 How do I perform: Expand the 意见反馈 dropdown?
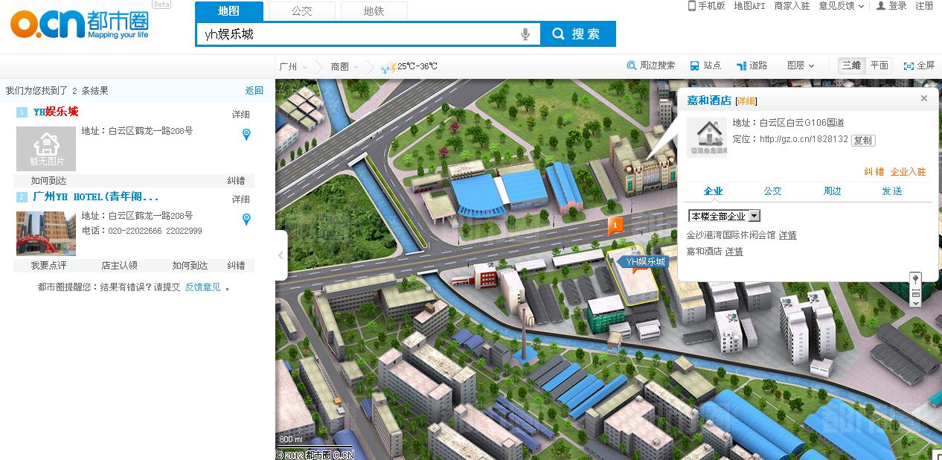click(841, 5)
